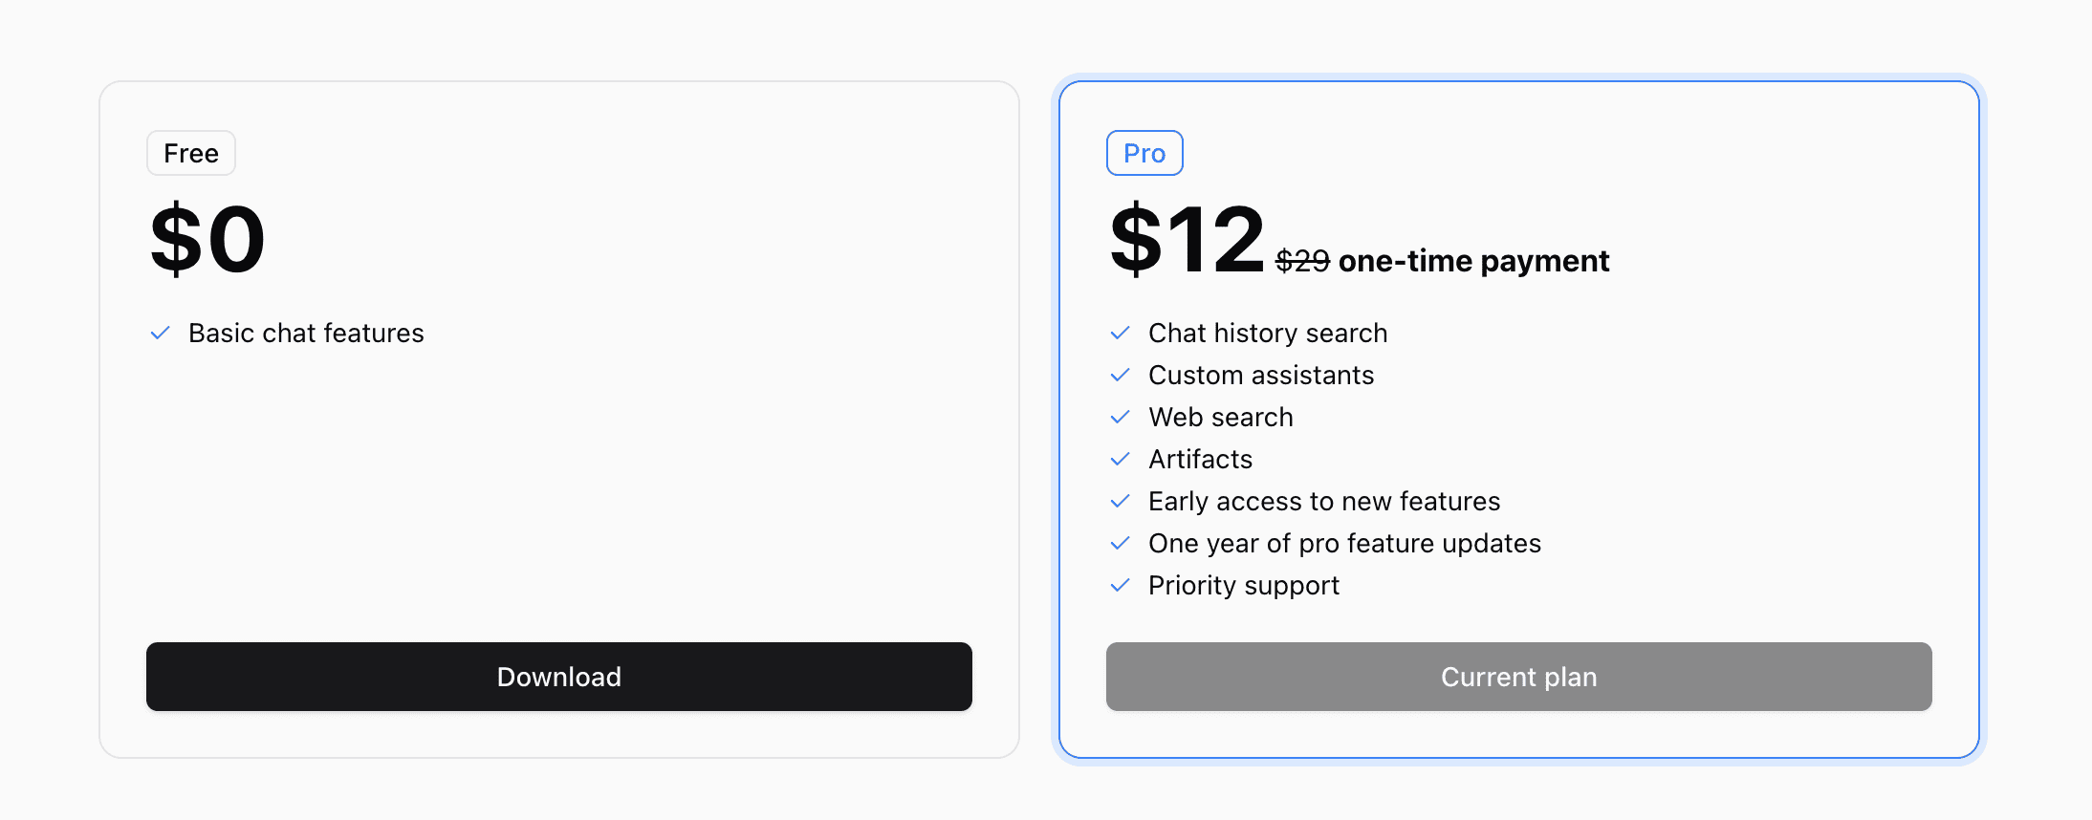Click the checkmark by One year updates

click(1121, 543)
